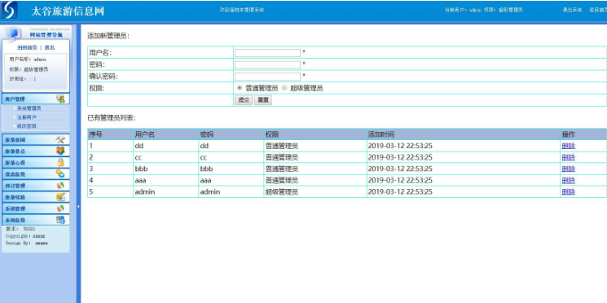Click 超级管理员 in the admin row
The image size is (607, 303).
pos(281,192)
